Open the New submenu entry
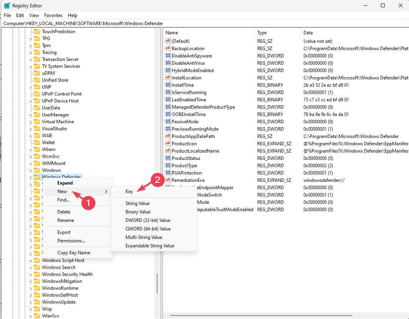 click(x=78, y=191)
